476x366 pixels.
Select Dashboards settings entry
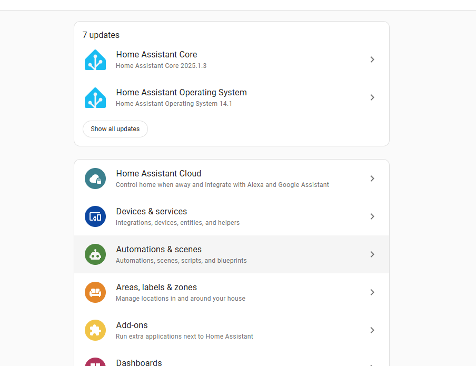pyautogui.click(x=232, y=361)
